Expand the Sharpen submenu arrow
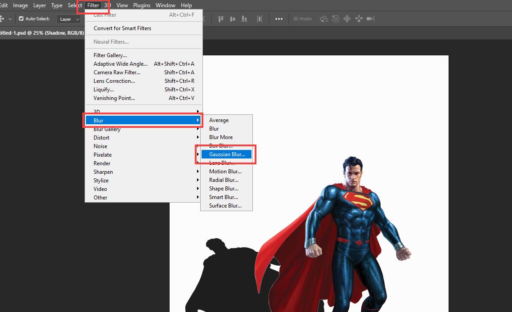 click(198, 172)
